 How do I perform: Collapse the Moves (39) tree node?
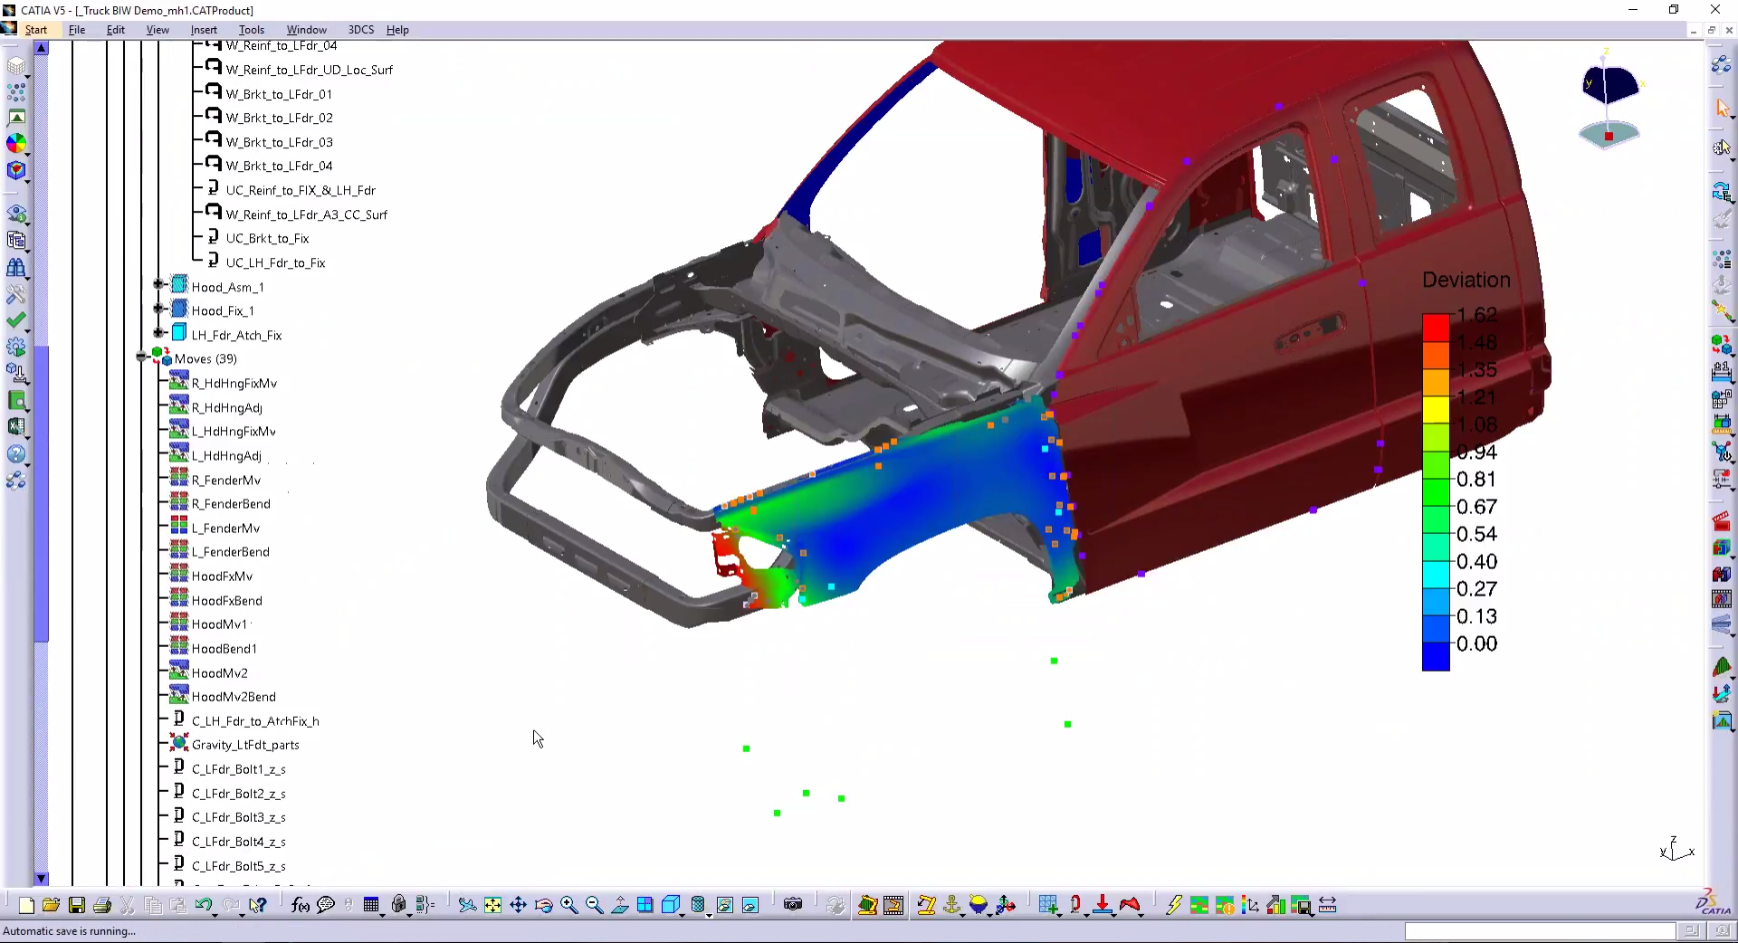(x=141, y=357)
